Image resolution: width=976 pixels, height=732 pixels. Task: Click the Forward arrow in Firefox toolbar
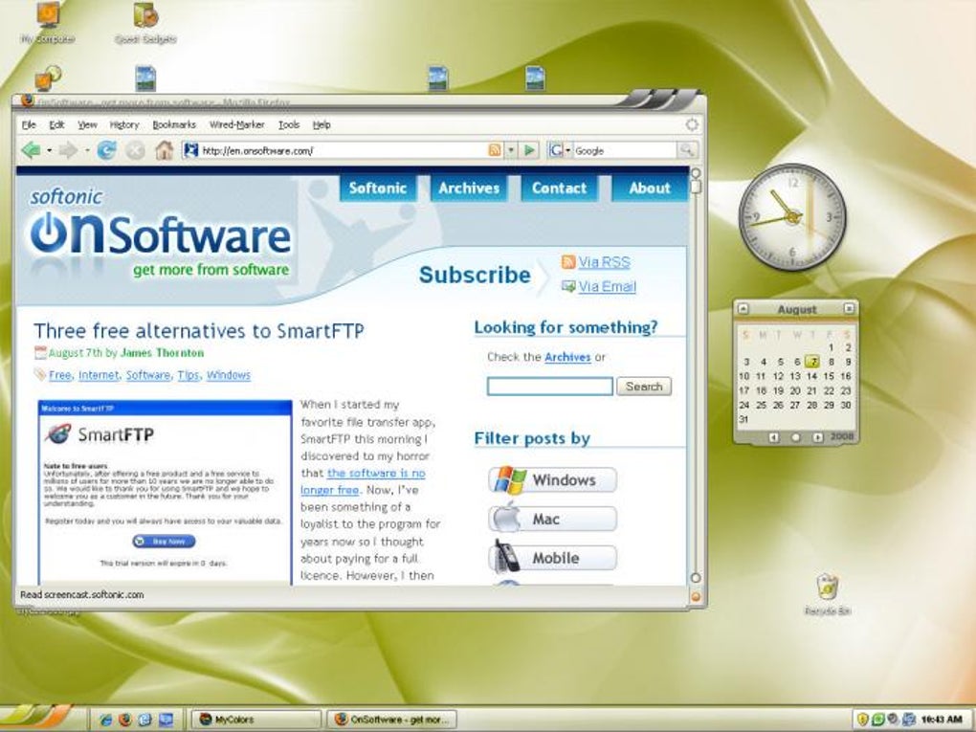point(68,150)
